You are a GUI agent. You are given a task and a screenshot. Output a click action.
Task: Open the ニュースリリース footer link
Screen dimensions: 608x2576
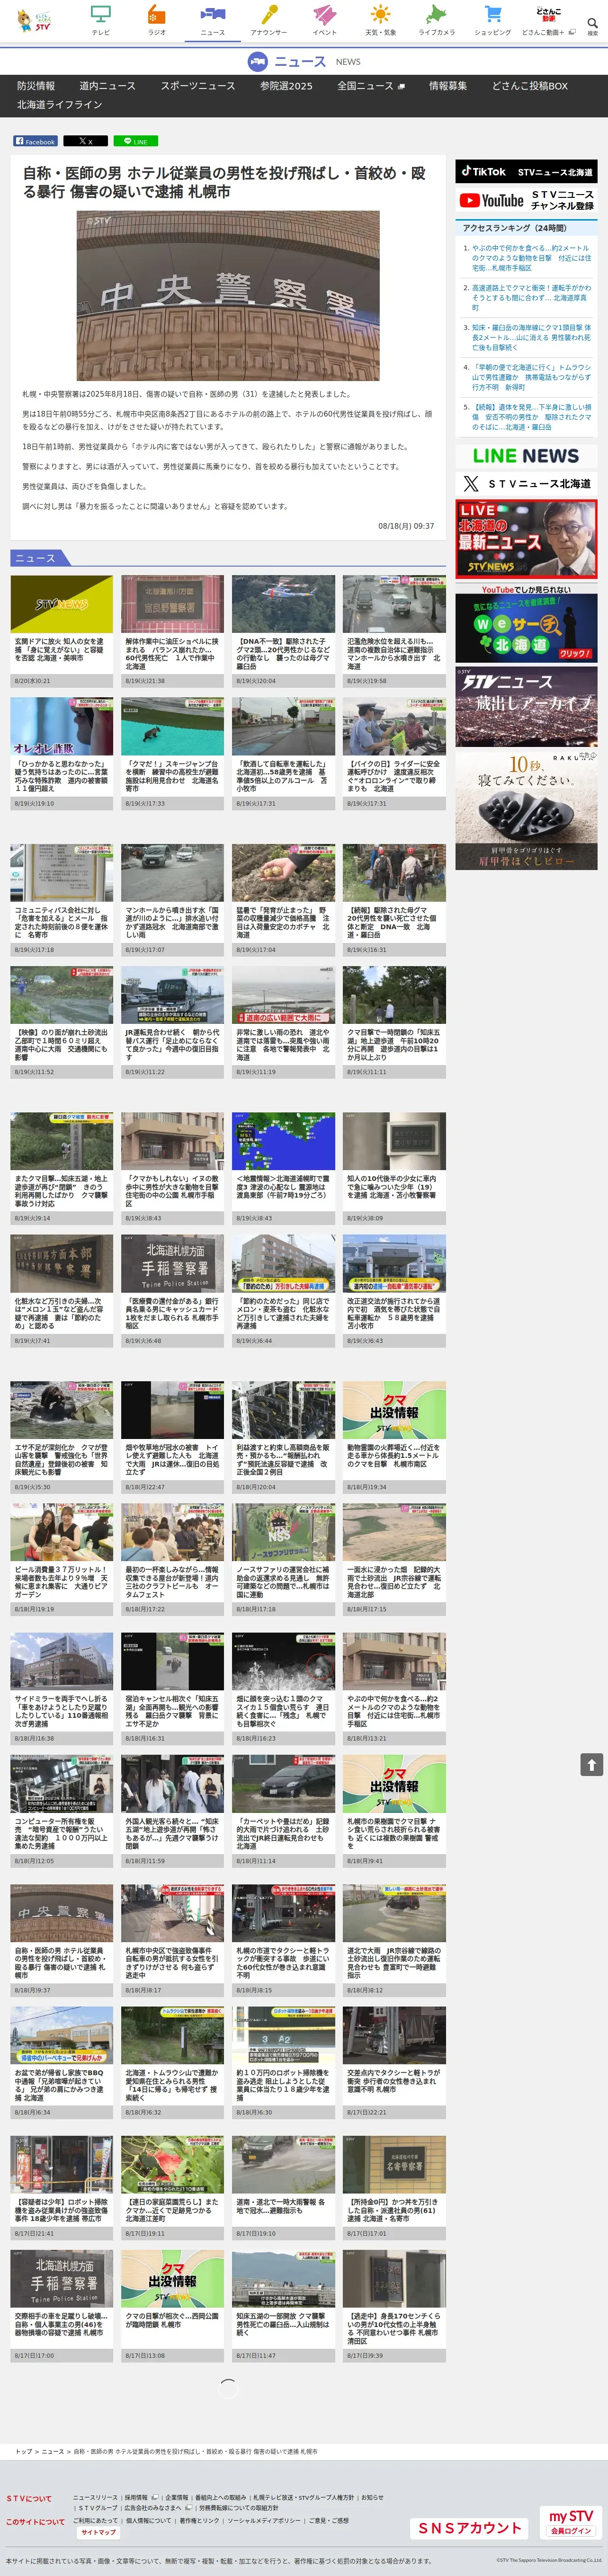click(x=95, y=2497)
